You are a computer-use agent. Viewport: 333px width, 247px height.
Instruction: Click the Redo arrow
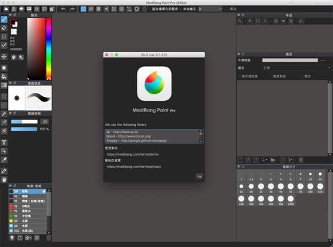[x=72, y=9]
